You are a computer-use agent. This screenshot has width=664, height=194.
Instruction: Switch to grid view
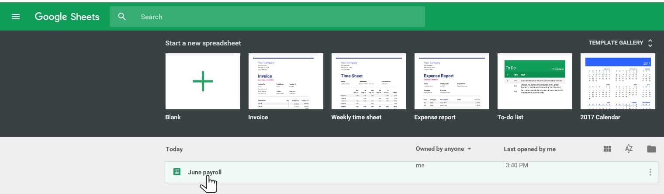[x=607, y=149]
